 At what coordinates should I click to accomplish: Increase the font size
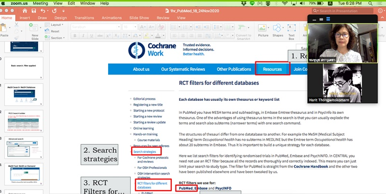(x=143, y=27)
